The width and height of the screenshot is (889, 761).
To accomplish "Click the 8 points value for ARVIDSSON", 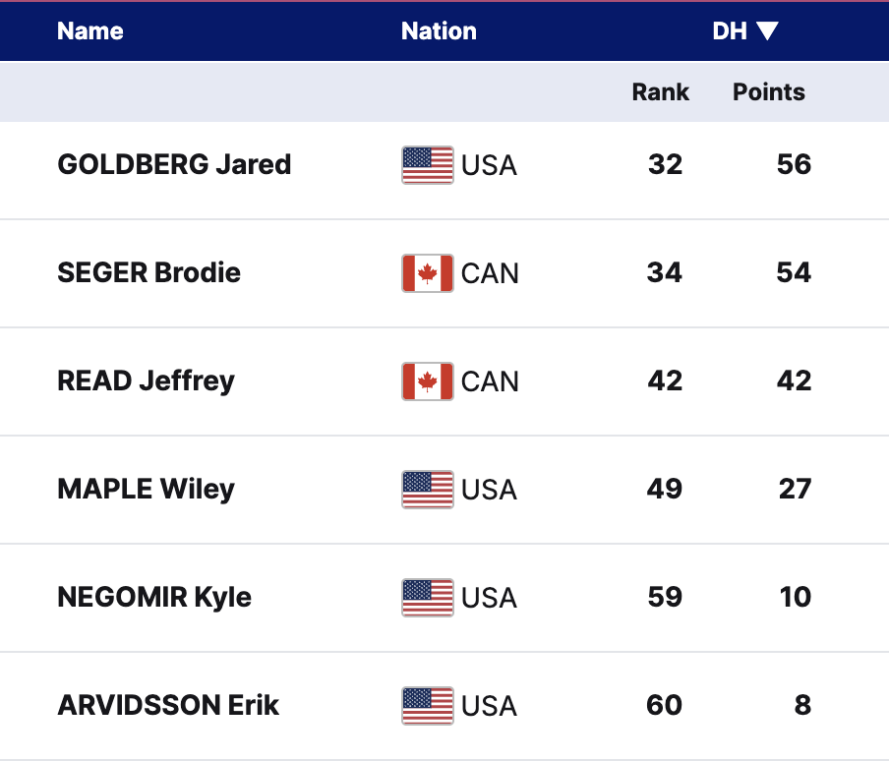I will pyautogui.click(x=802, y=705).
